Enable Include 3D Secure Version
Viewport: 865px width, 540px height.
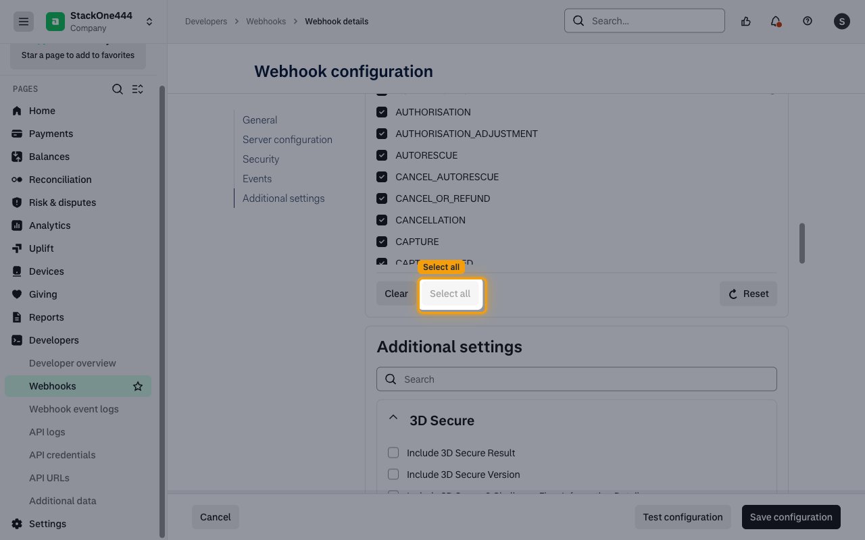393,475
